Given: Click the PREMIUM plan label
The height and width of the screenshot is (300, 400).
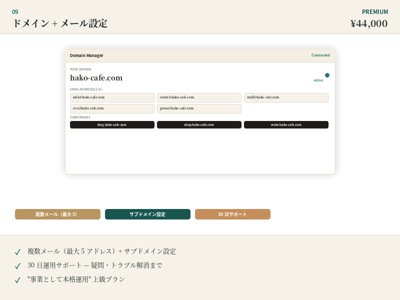Looking at the screenshot, I should [x=375, y=11].
